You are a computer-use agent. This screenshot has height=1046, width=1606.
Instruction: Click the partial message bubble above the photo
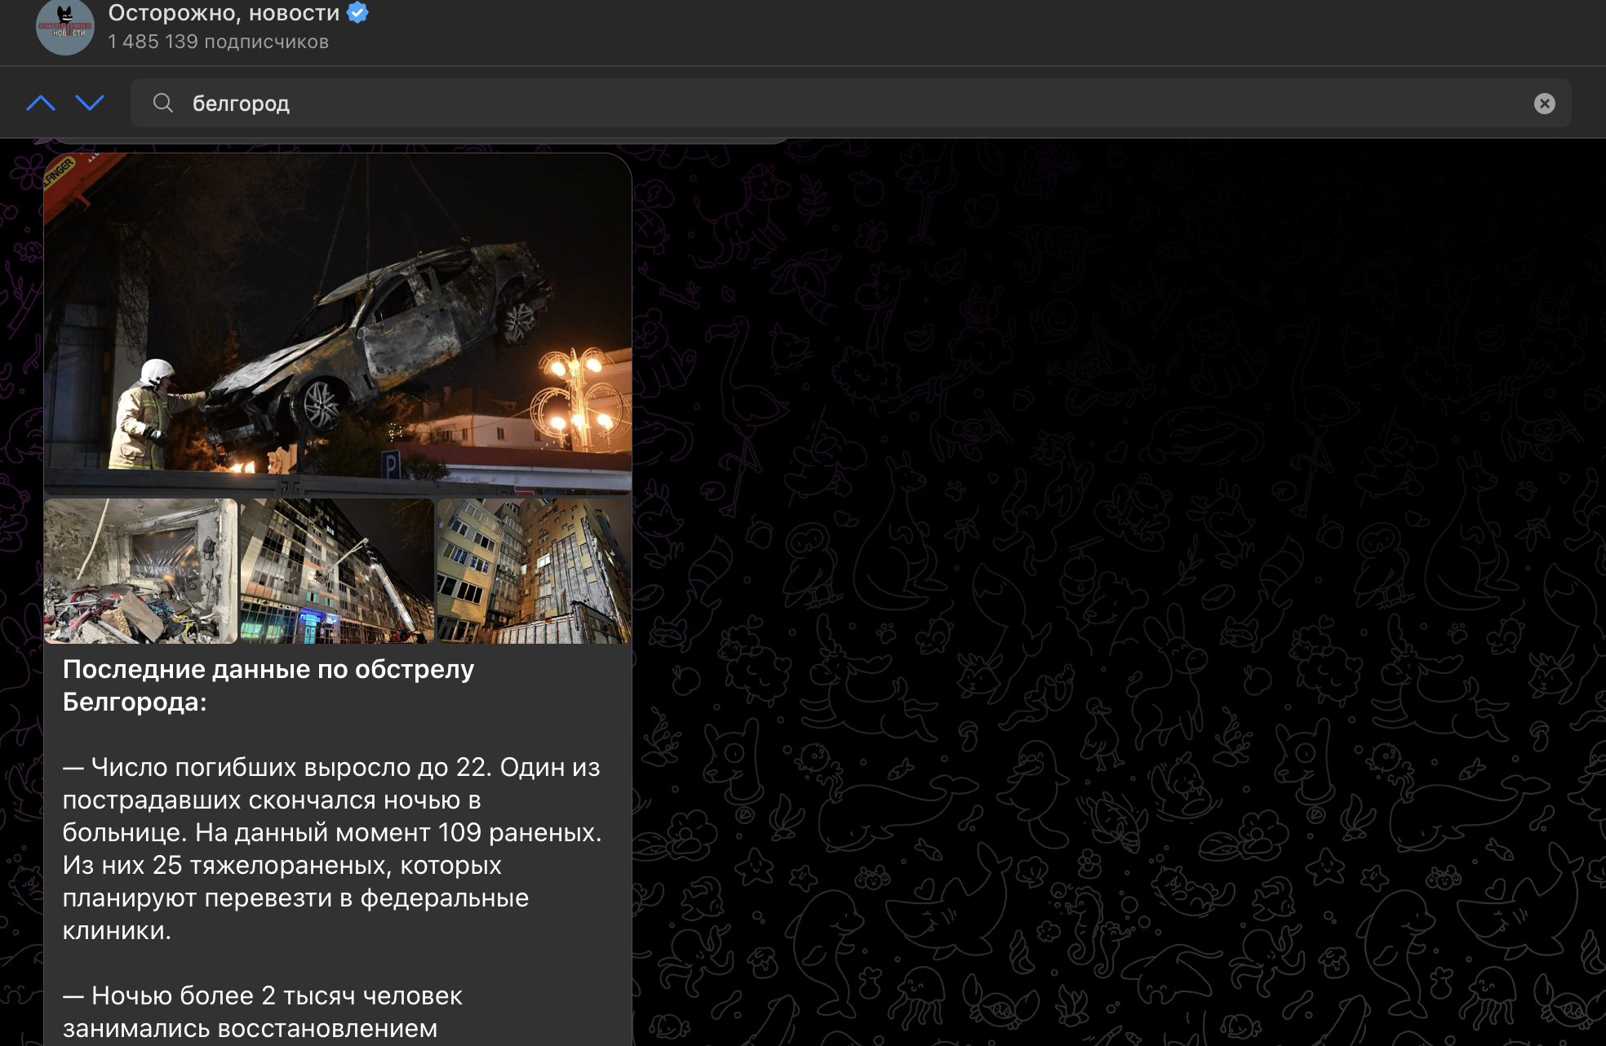click(x=408, y=142)
